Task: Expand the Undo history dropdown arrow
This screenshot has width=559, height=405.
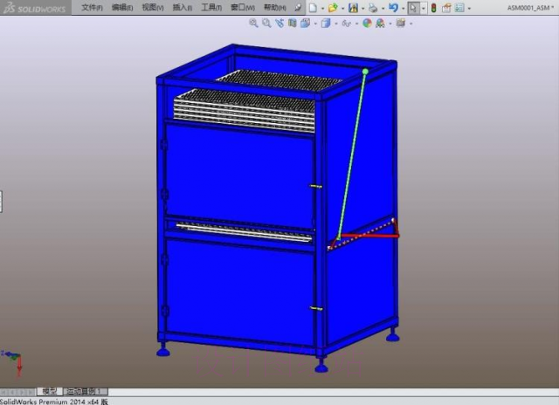Action: click(403, 7)
